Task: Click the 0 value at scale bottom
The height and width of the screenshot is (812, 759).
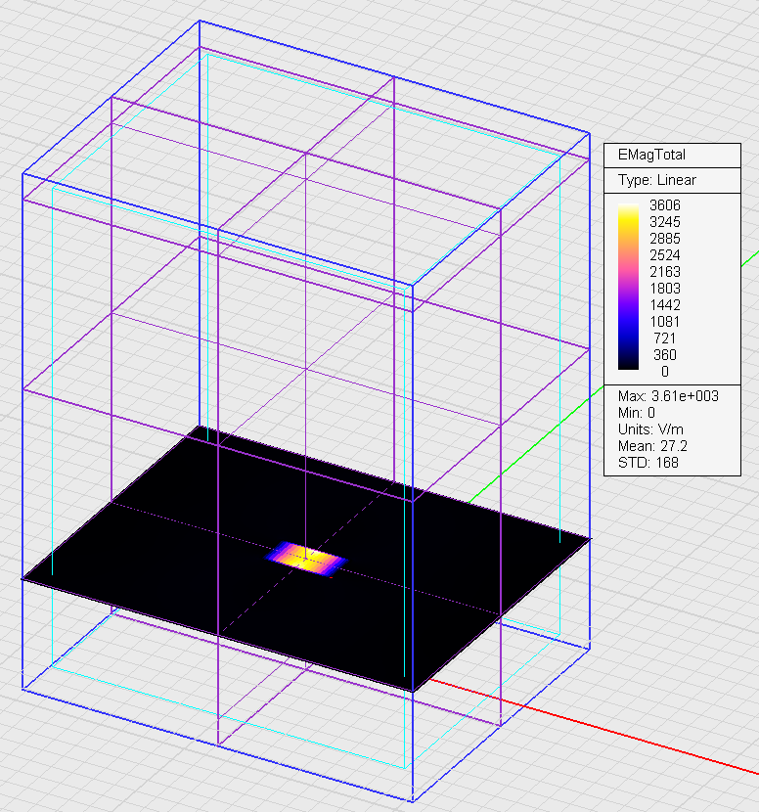Action: [665, 372]
